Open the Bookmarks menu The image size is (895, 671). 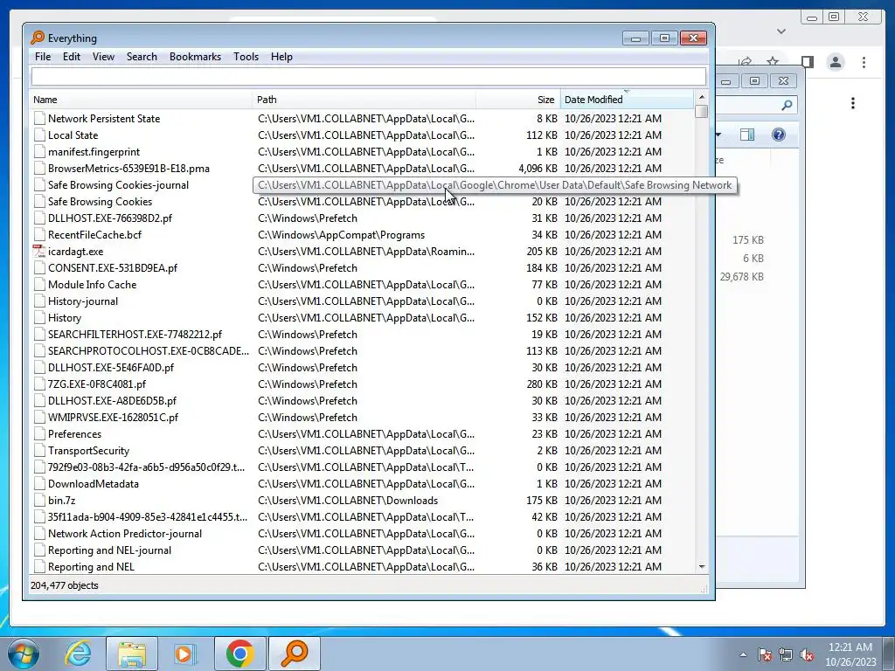click(195, 57)
